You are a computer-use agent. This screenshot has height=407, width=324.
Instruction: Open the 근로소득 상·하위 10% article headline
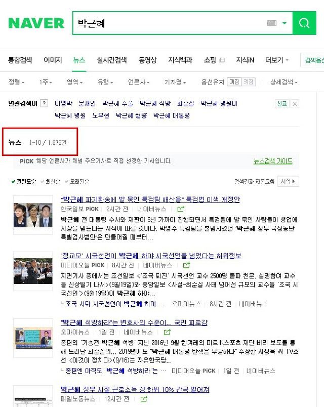(x=135, y=389)
